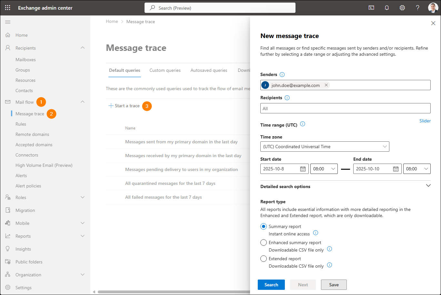Click the Senders info tooltip icon
Viewport: 441px width, 295px height.
(282, 74)
